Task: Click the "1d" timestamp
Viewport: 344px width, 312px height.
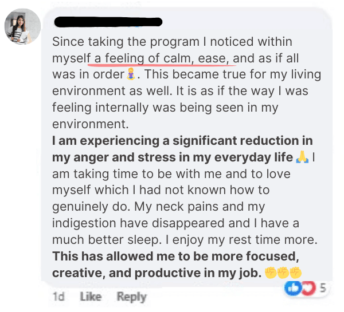Action: pyautogui.click(x=58, y=297)
